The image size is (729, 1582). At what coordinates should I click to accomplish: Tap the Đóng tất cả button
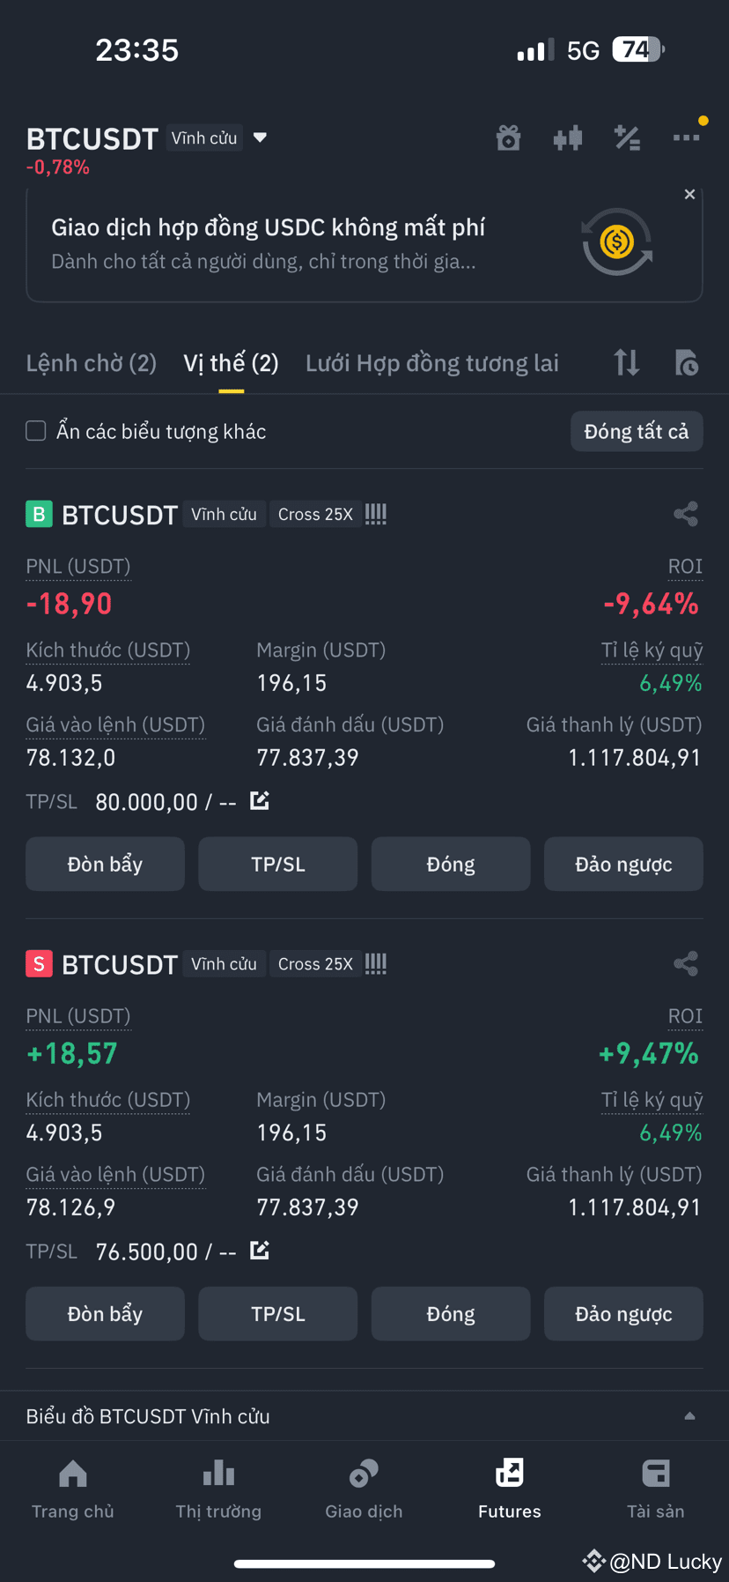637,431
